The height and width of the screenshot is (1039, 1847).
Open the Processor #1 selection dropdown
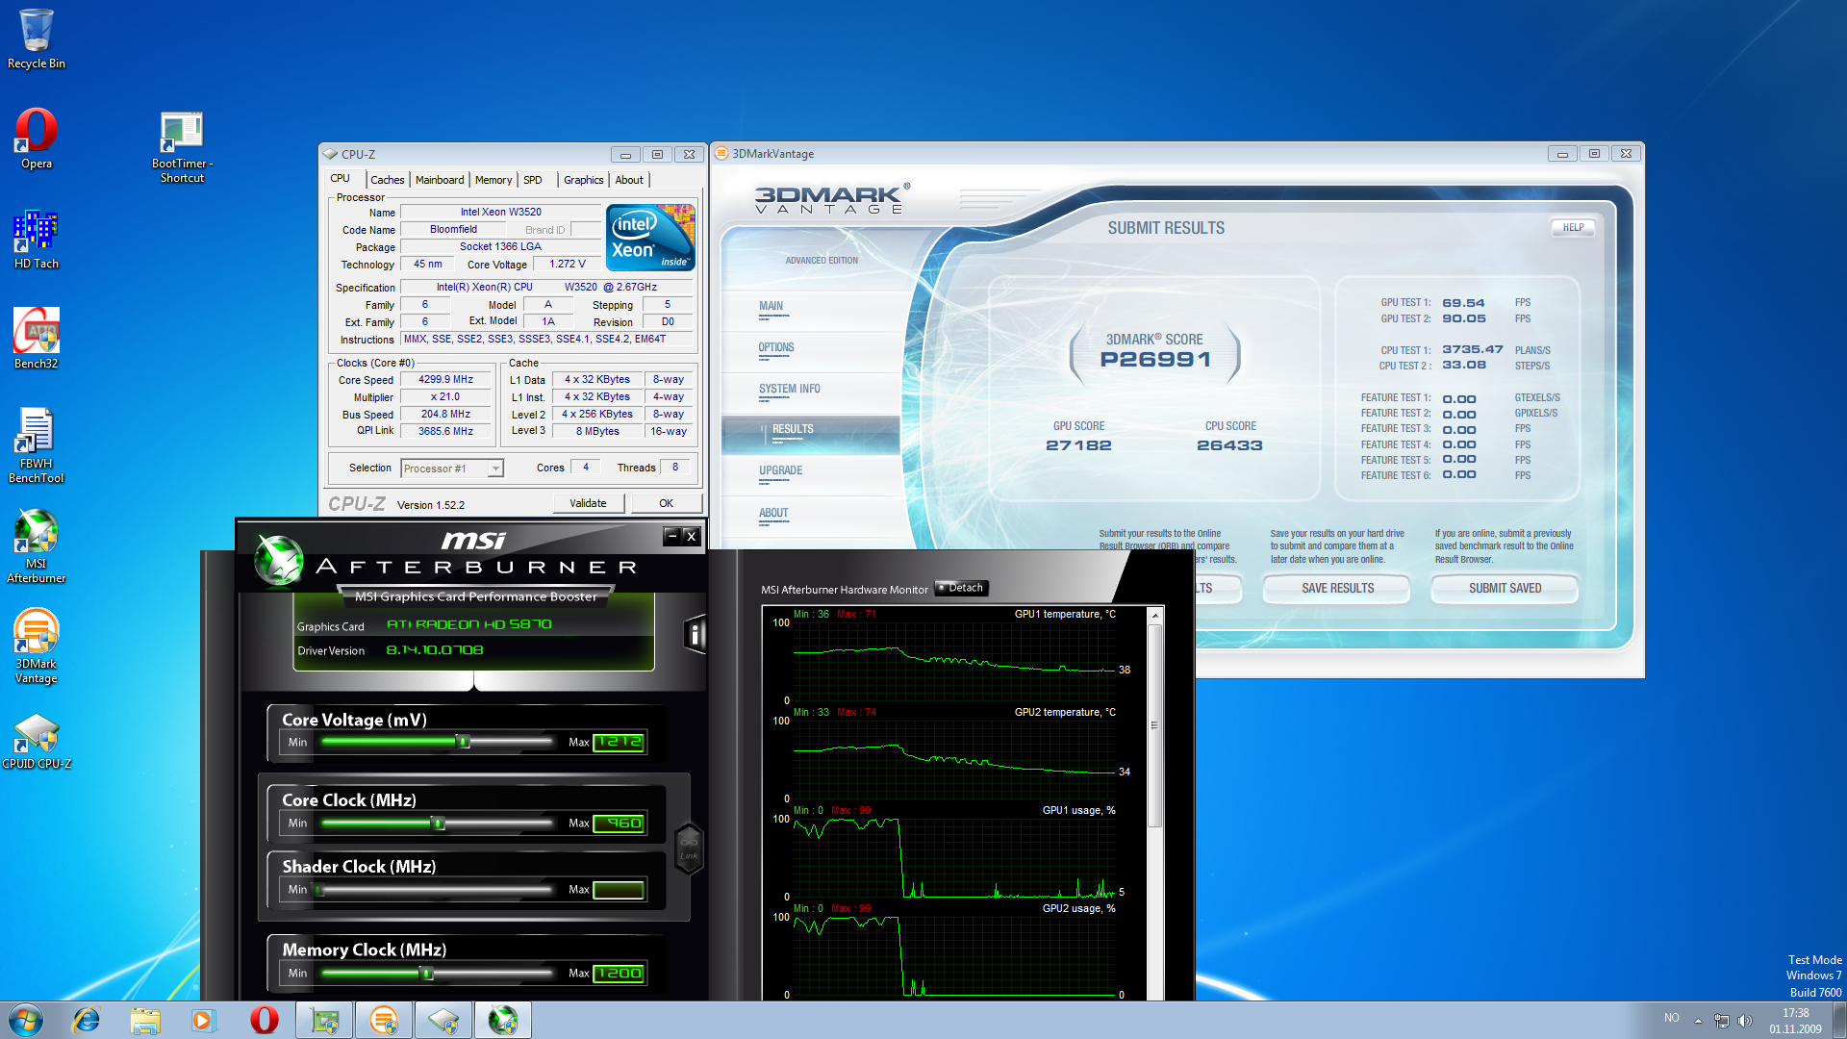pos(452,469)
